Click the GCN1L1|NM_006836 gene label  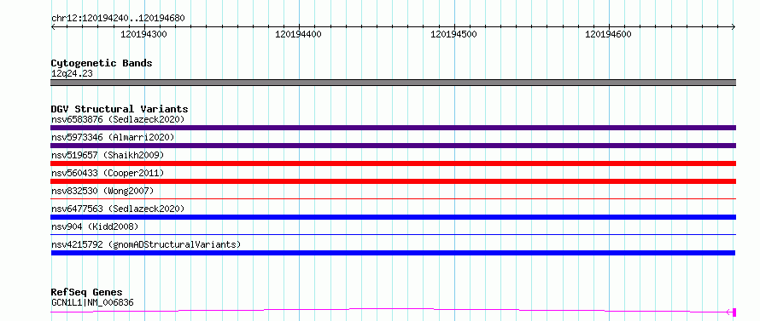(x=92, y=303)
